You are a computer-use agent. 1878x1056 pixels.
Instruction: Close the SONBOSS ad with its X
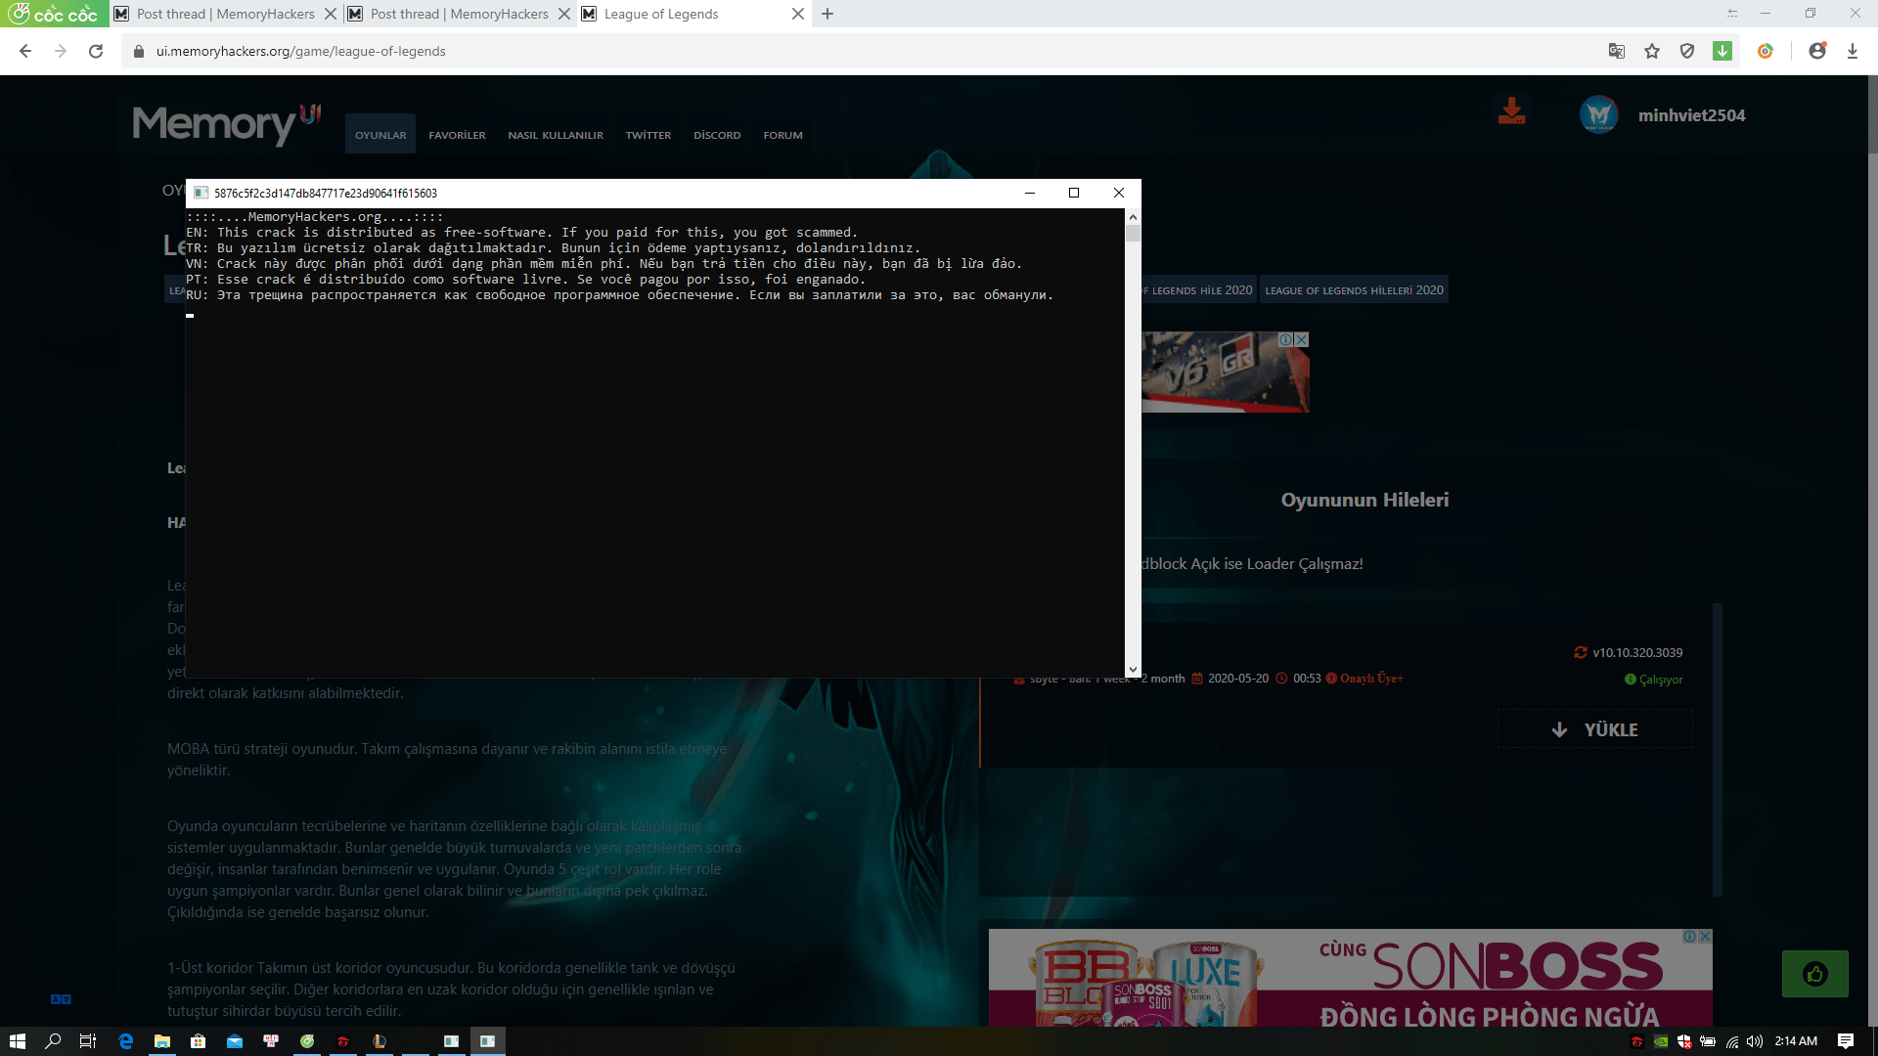tap(1705, 936)
